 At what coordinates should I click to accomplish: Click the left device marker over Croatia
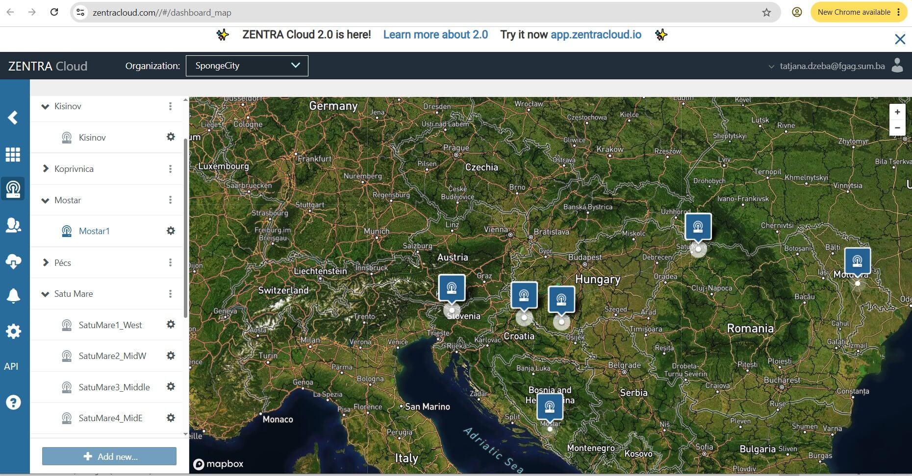tap(524, 295)
